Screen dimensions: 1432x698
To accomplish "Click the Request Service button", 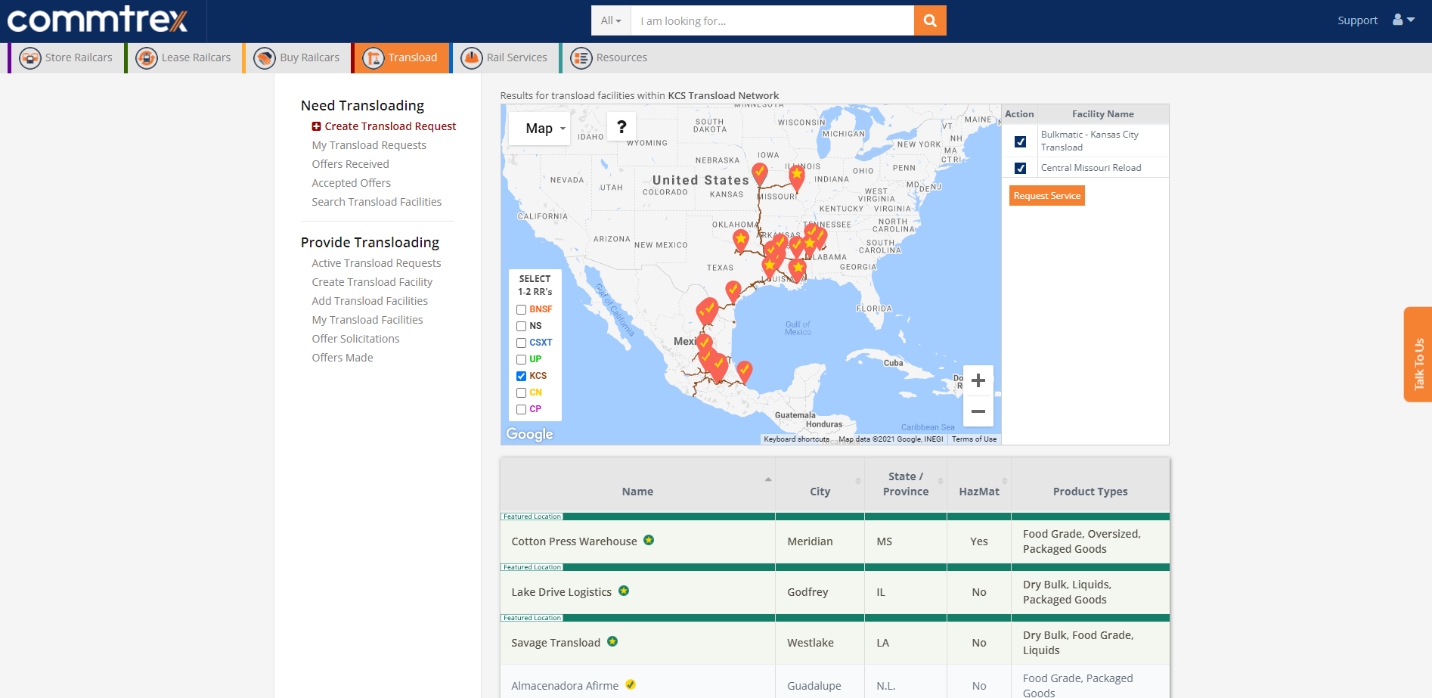I will [1046, 195].
